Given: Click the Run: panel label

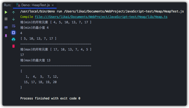Looking at the screenshot, I should coord(8,5).
